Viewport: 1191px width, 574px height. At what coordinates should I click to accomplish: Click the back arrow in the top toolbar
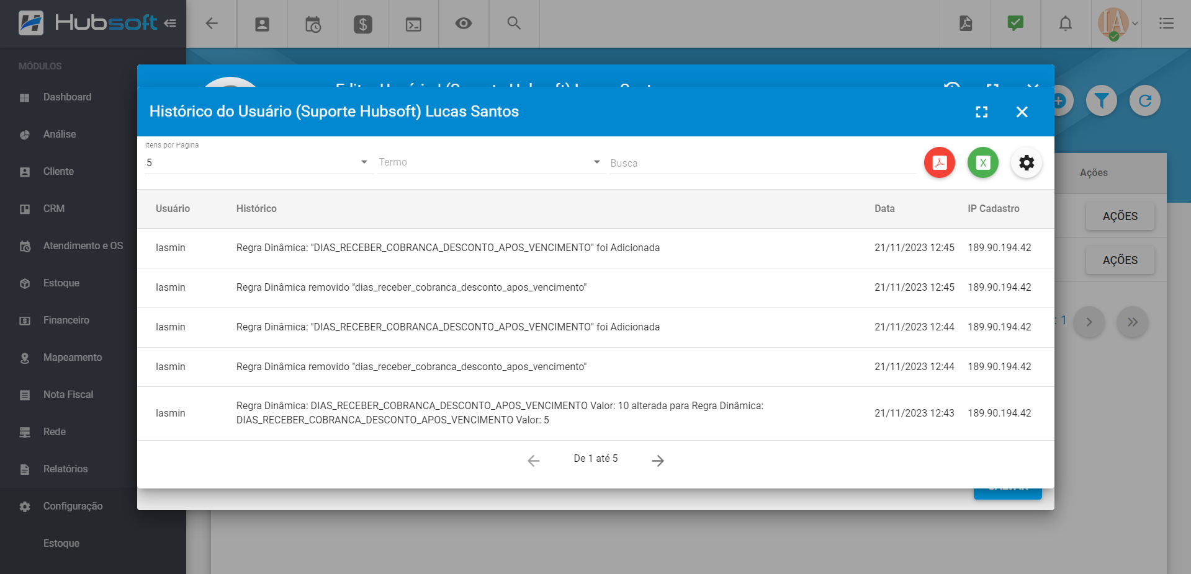point(212,24)
